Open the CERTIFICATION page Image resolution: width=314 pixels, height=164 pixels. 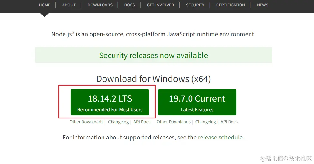[231, 5]
